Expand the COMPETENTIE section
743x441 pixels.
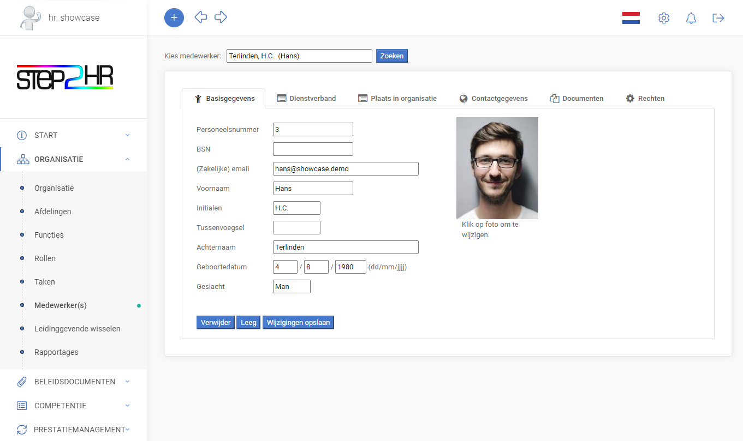click(60, 406)
